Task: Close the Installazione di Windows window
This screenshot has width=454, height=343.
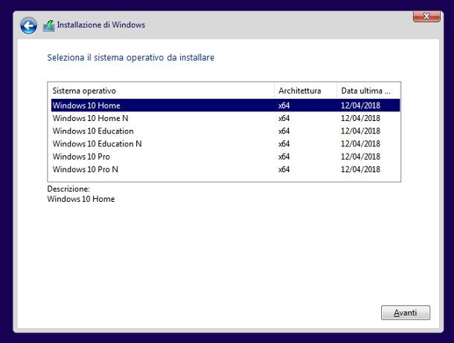Action: coord(426,16)
